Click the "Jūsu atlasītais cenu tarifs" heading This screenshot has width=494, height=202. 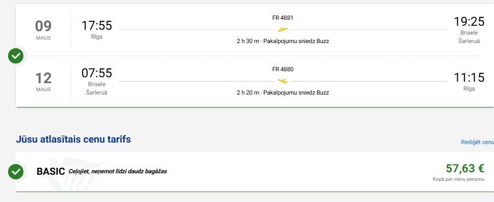[x=73, y=140]
